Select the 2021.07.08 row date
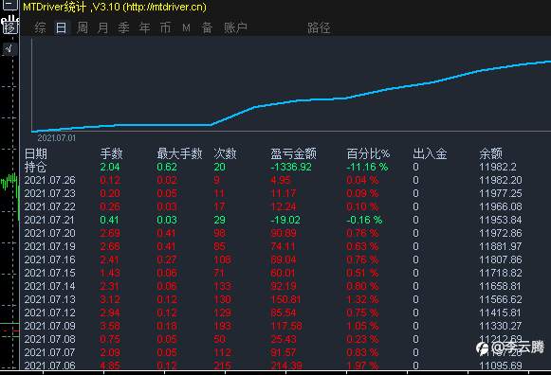The image size is (551, 375). 49,339
